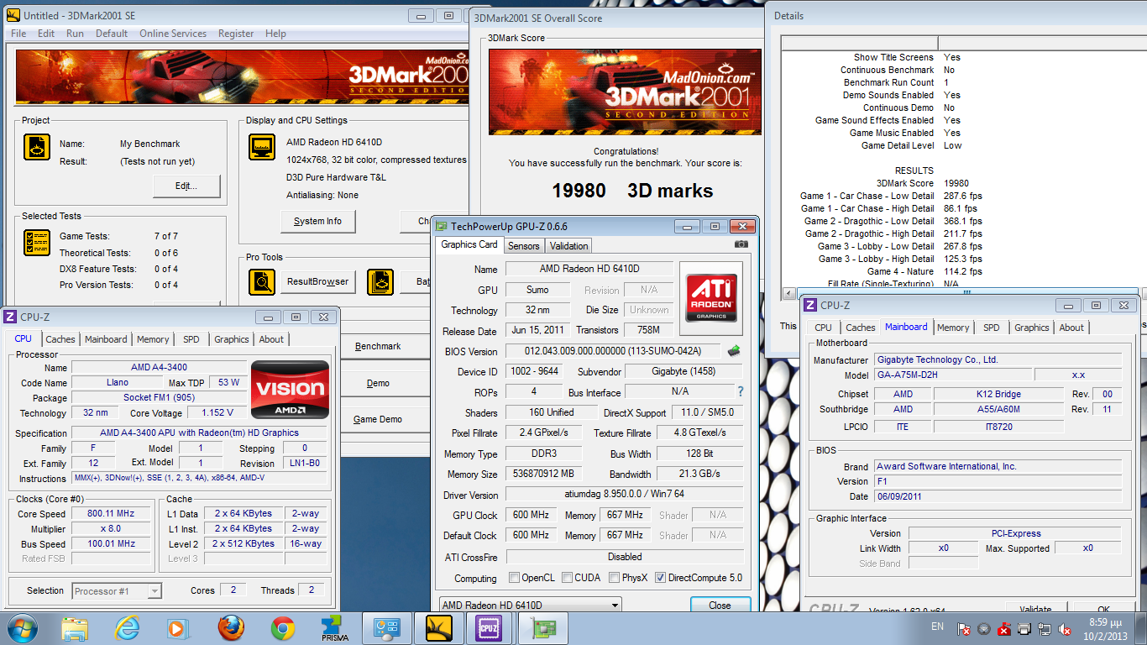Open the Run menu in 3DMark
Viewport: 1147px width, 645px height.
[75, 34]
